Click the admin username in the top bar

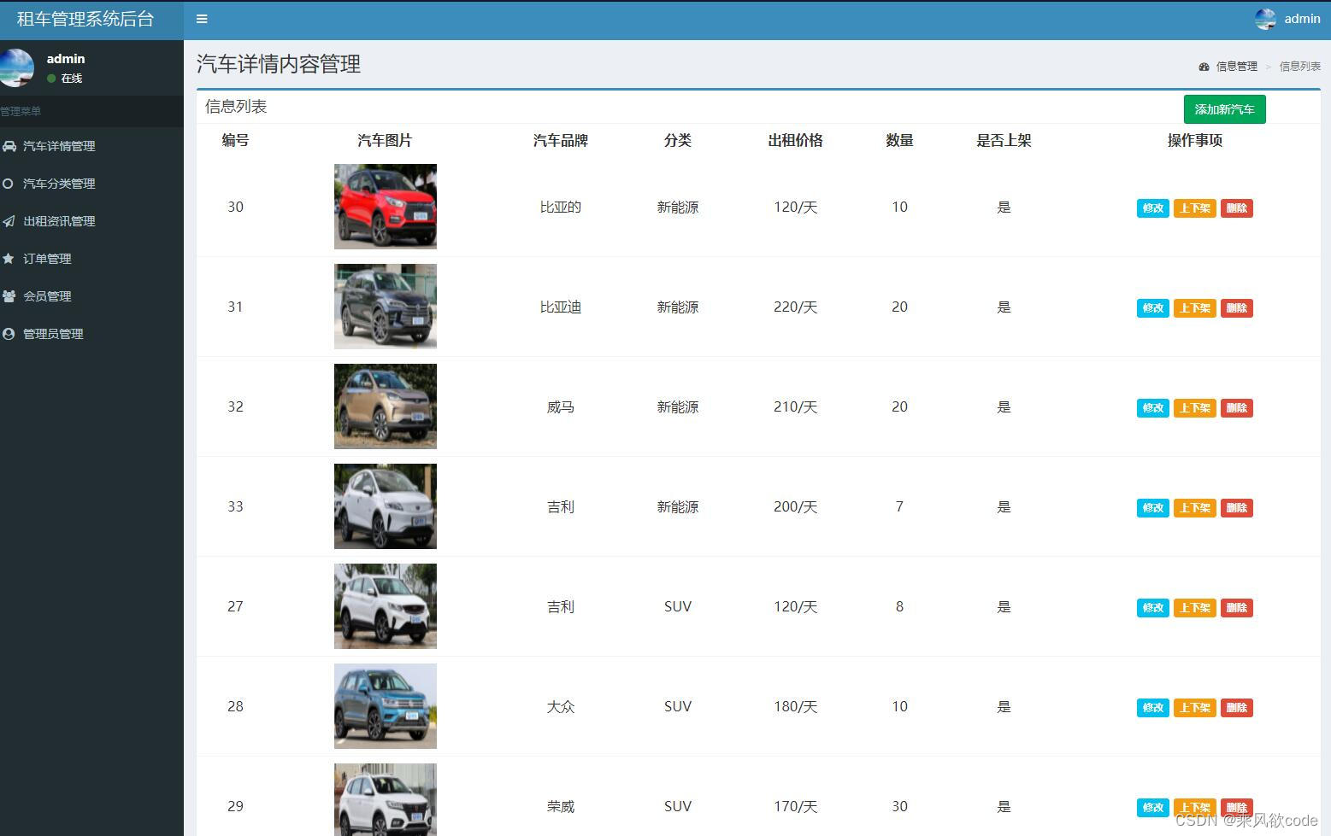(x=1302, y=19)
